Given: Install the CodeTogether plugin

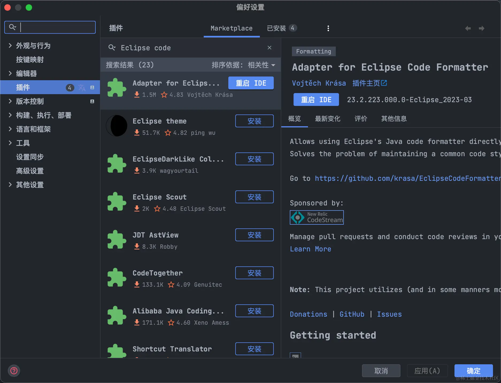Looking at the screenshot, I should [x=255, y=273].
